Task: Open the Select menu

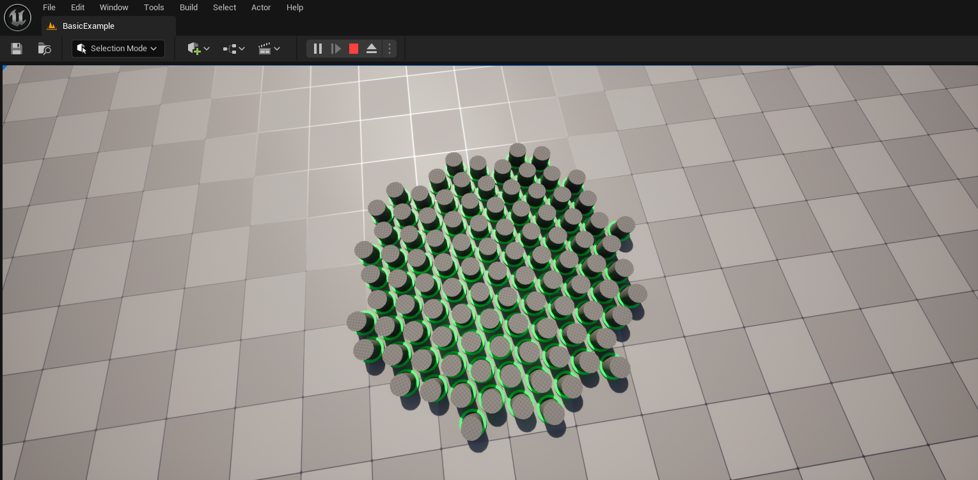Action: tap(225, 8)
